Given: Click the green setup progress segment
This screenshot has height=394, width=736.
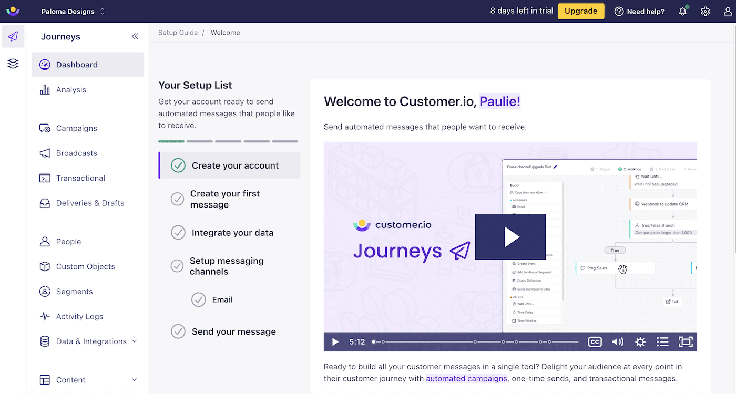Looking at the screenshot, I should [171, 141].
